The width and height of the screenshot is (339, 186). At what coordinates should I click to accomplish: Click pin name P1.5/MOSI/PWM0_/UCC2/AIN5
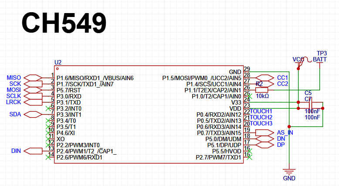point(202,78)
